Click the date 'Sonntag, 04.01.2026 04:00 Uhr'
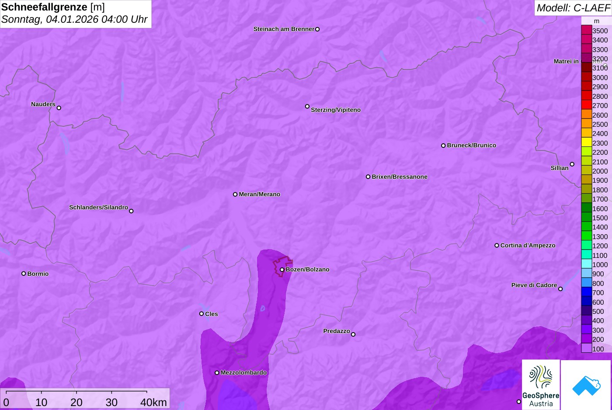The width and height of the screenshot is (612, 410). [x=74, y=20]
